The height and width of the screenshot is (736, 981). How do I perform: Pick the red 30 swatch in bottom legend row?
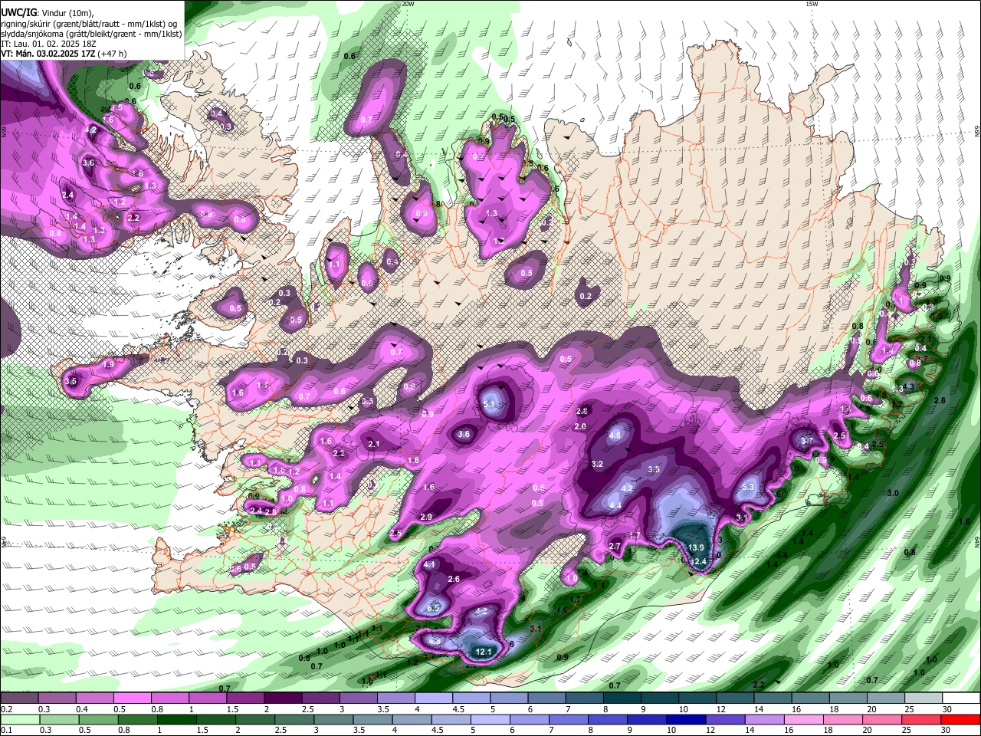pyautogui.click(x=960, y=719)
